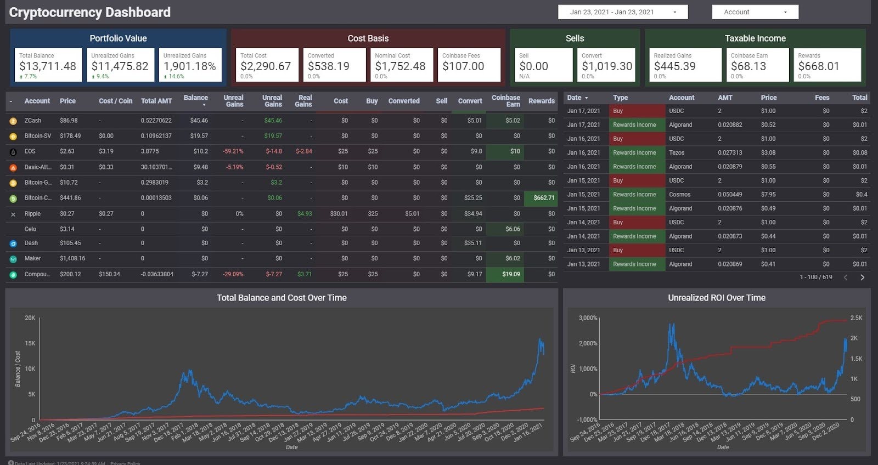Go to previous transactions page arrow
878x465 pixels.
click(x=846, y=277)
